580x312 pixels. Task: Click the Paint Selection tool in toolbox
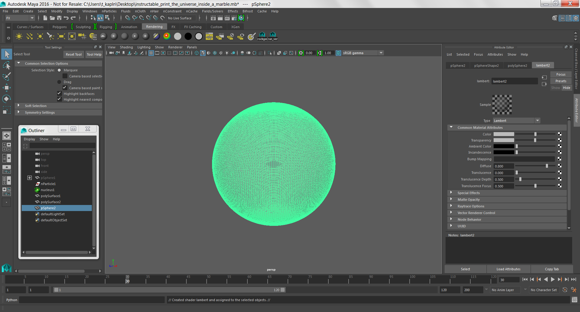click(6, 76)
